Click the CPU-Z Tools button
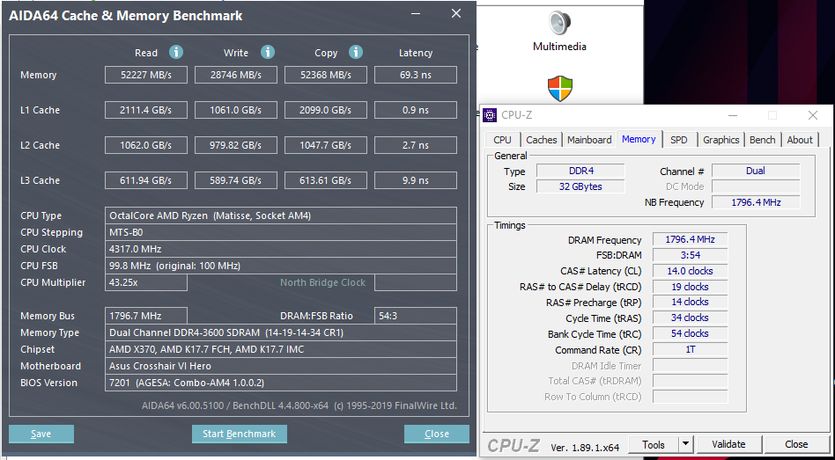Screen dimensions: 835x460 click(654, 444)
